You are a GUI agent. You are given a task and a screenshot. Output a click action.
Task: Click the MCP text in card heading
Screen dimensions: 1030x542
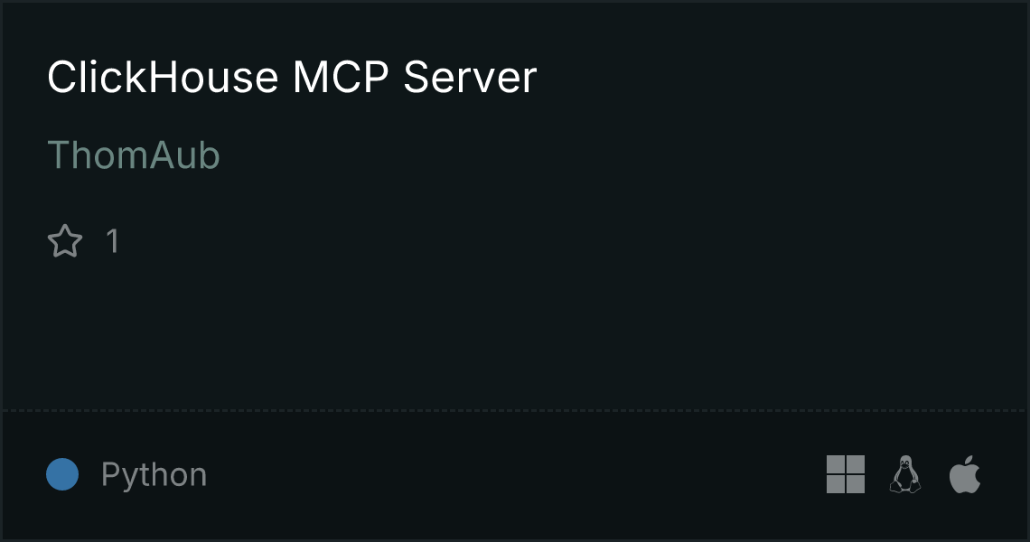pos(341,77)
